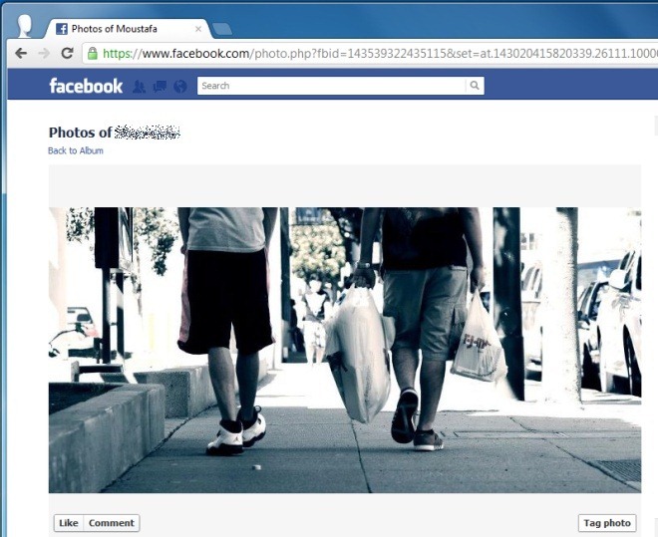Click the browser Forward arrow
The width and height of the screenshot is (658, 537).
tap(44, 53)
